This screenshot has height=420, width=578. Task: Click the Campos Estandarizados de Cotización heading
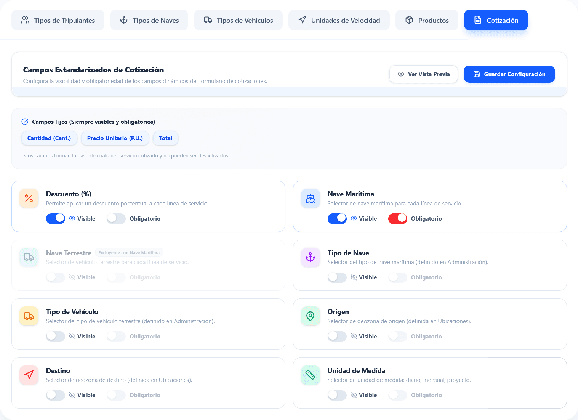coord(93,70)
